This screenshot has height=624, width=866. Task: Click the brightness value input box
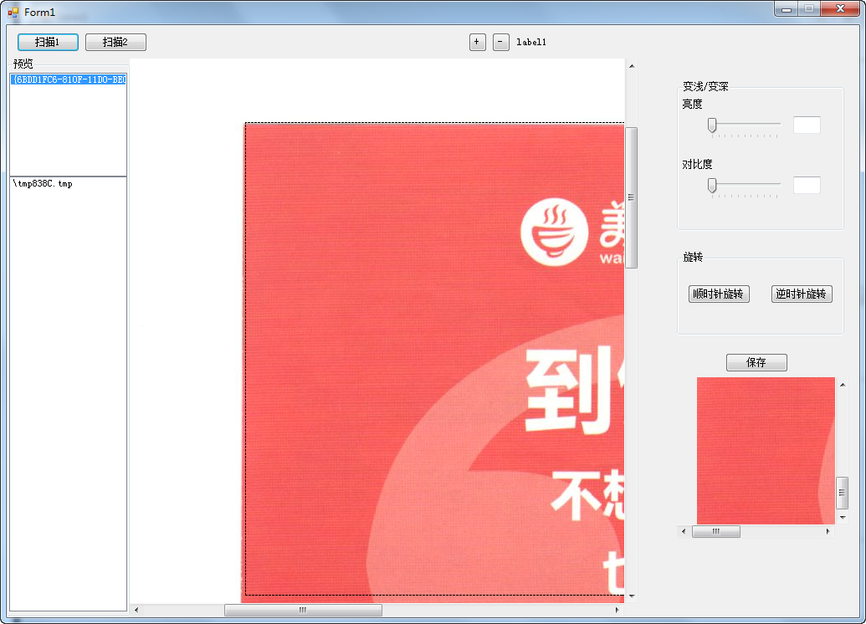tap(807, 125)
